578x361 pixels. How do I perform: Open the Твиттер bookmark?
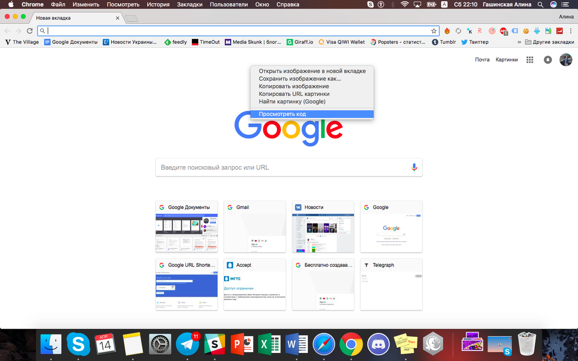pyautogui.click(x=474, y=42)
